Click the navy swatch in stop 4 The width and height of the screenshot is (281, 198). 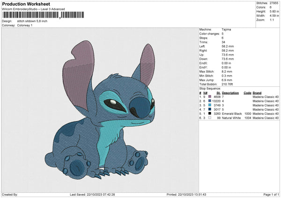click(209, 109)
